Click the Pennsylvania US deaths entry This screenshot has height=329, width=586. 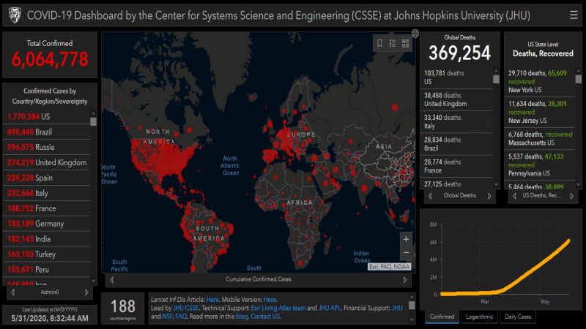540,164
